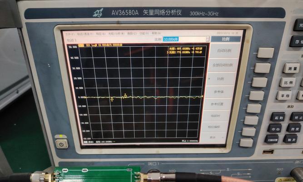Push the hardware softkey beside 参考位置
The height and width of the screenshot is (182, 303).
coord(254,108)
